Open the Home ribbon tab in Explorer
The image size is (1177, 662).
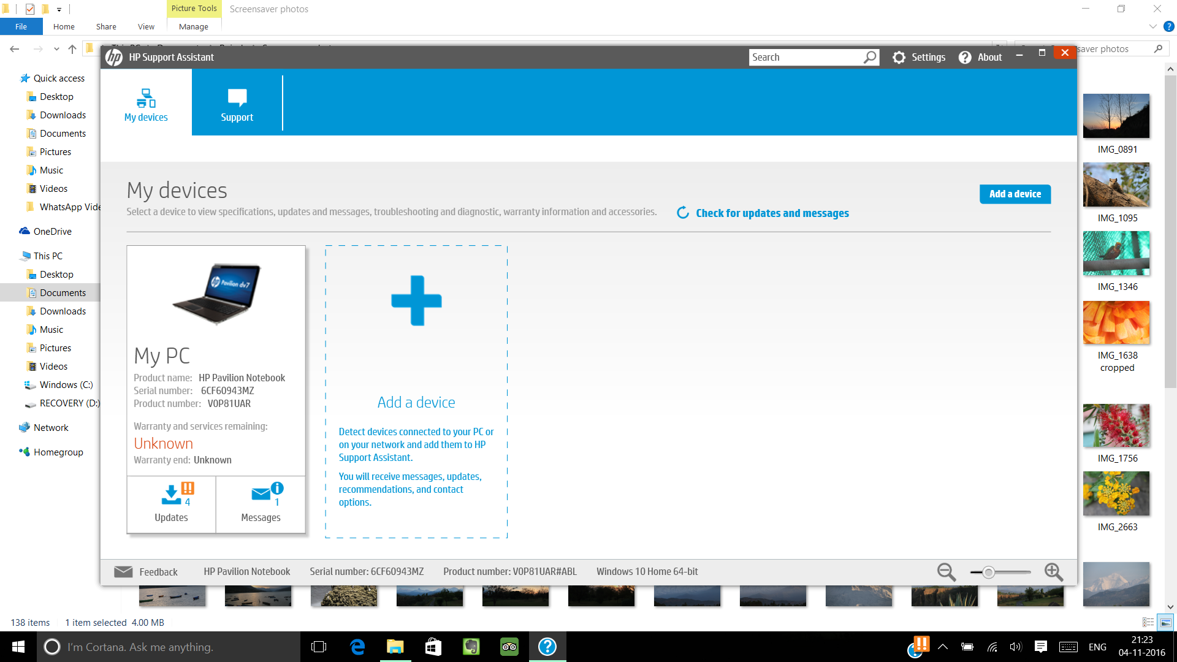pyautogui.click(x=64, y=26)
